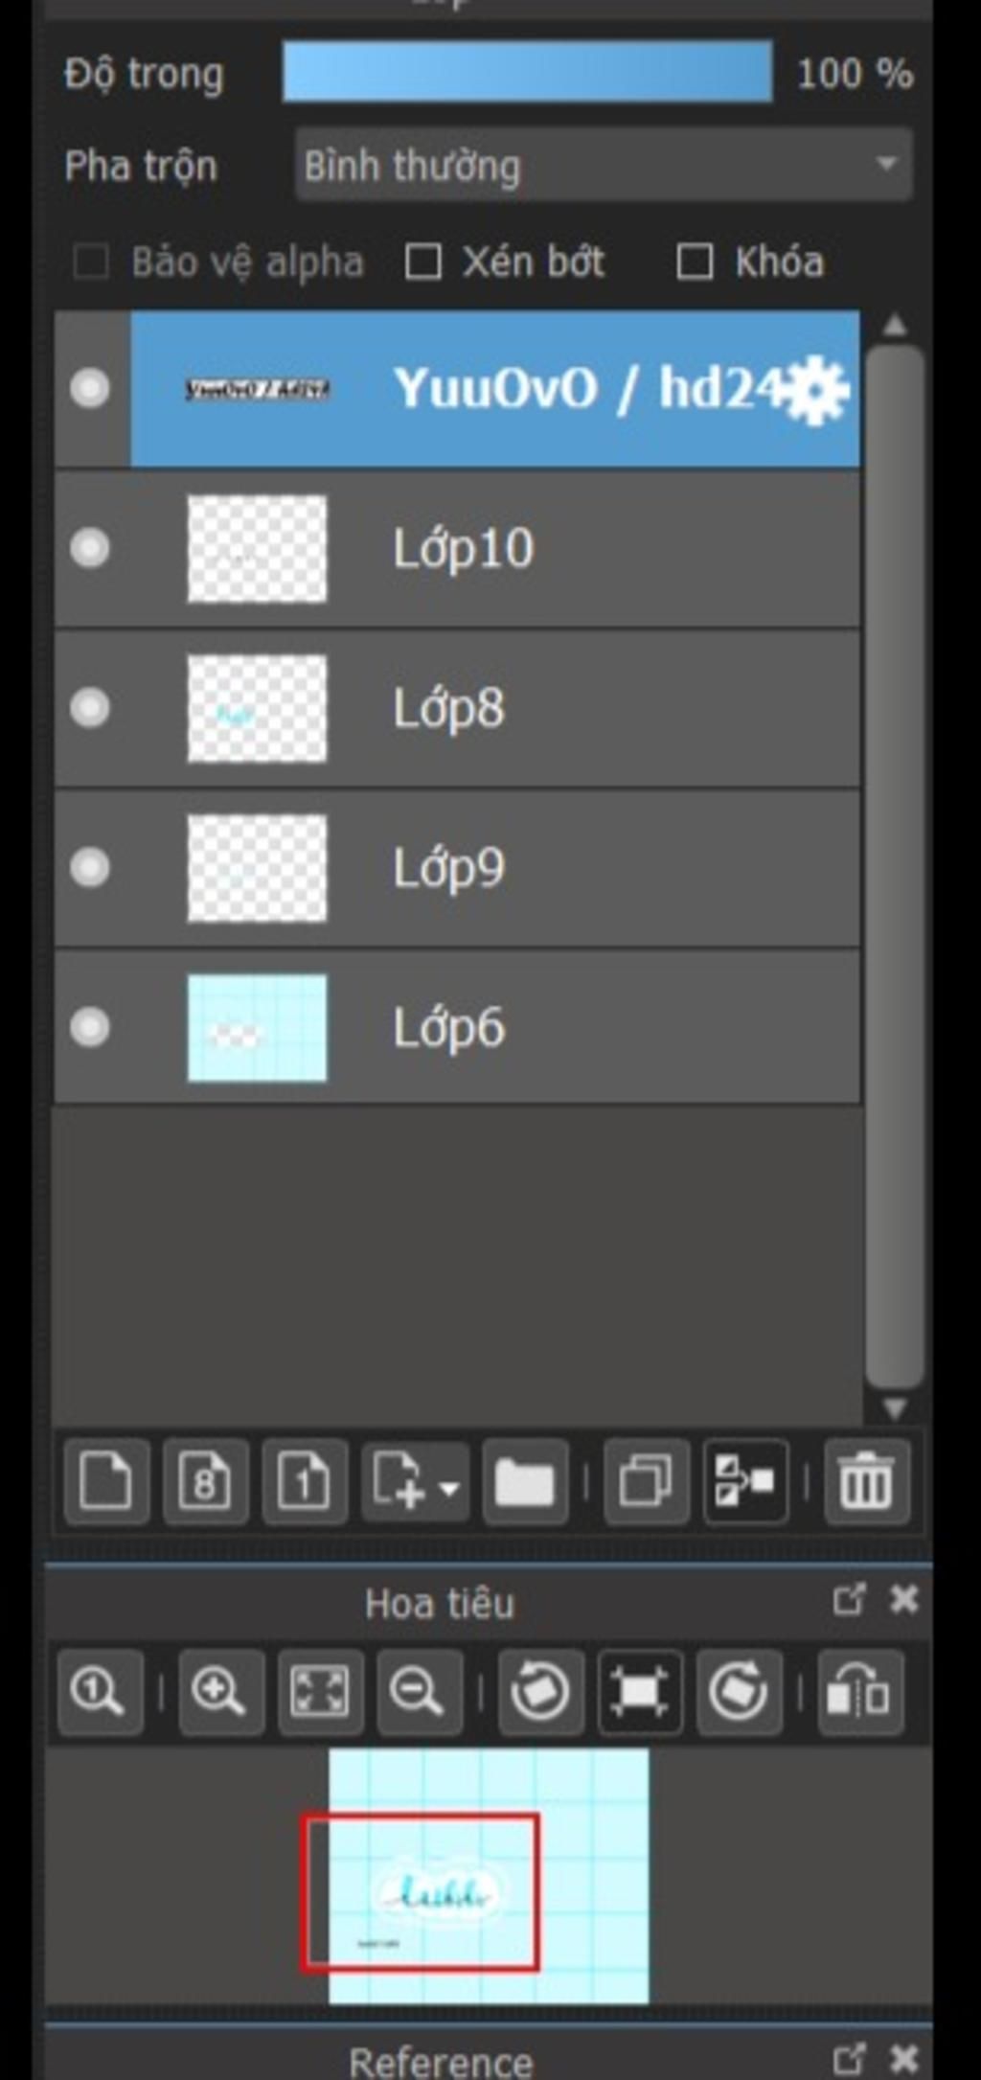Merge the layer down
981x2080 pixels.
click(745, 1481)
